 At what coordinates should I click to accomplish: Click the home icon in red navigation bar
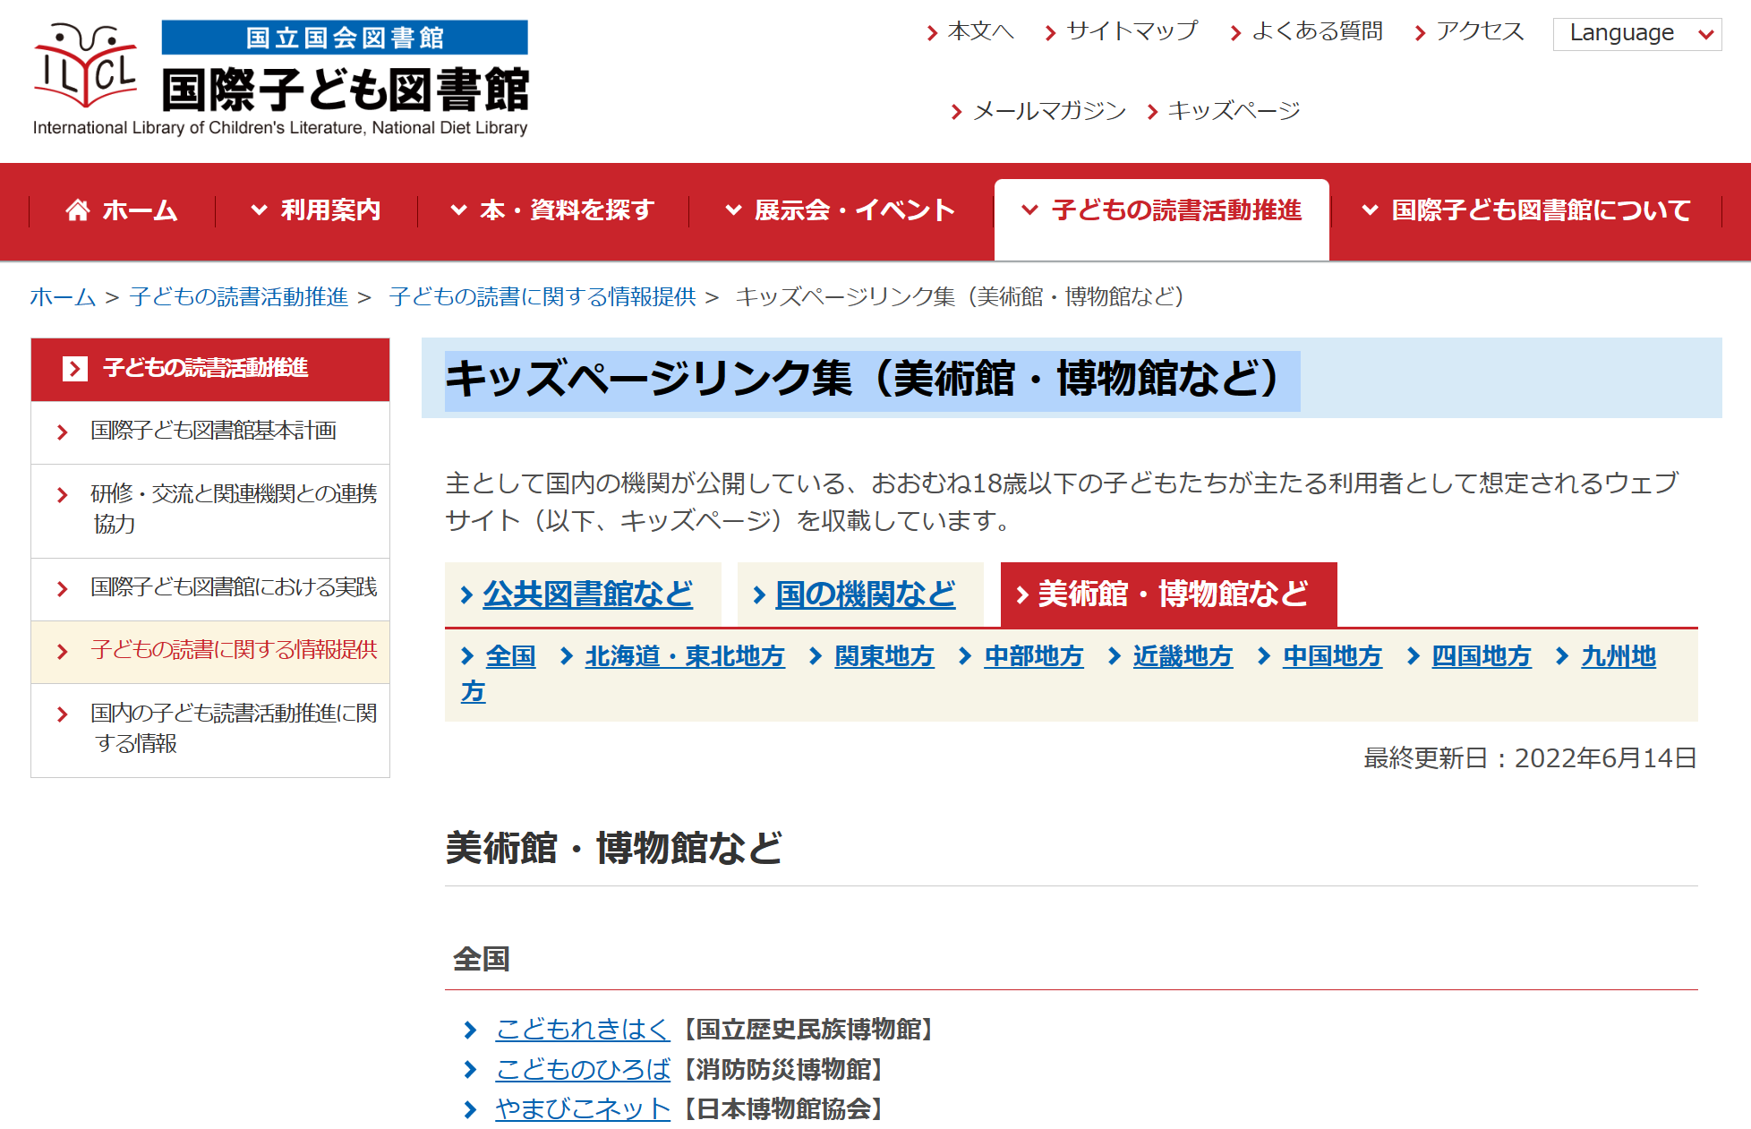point(78,210)
